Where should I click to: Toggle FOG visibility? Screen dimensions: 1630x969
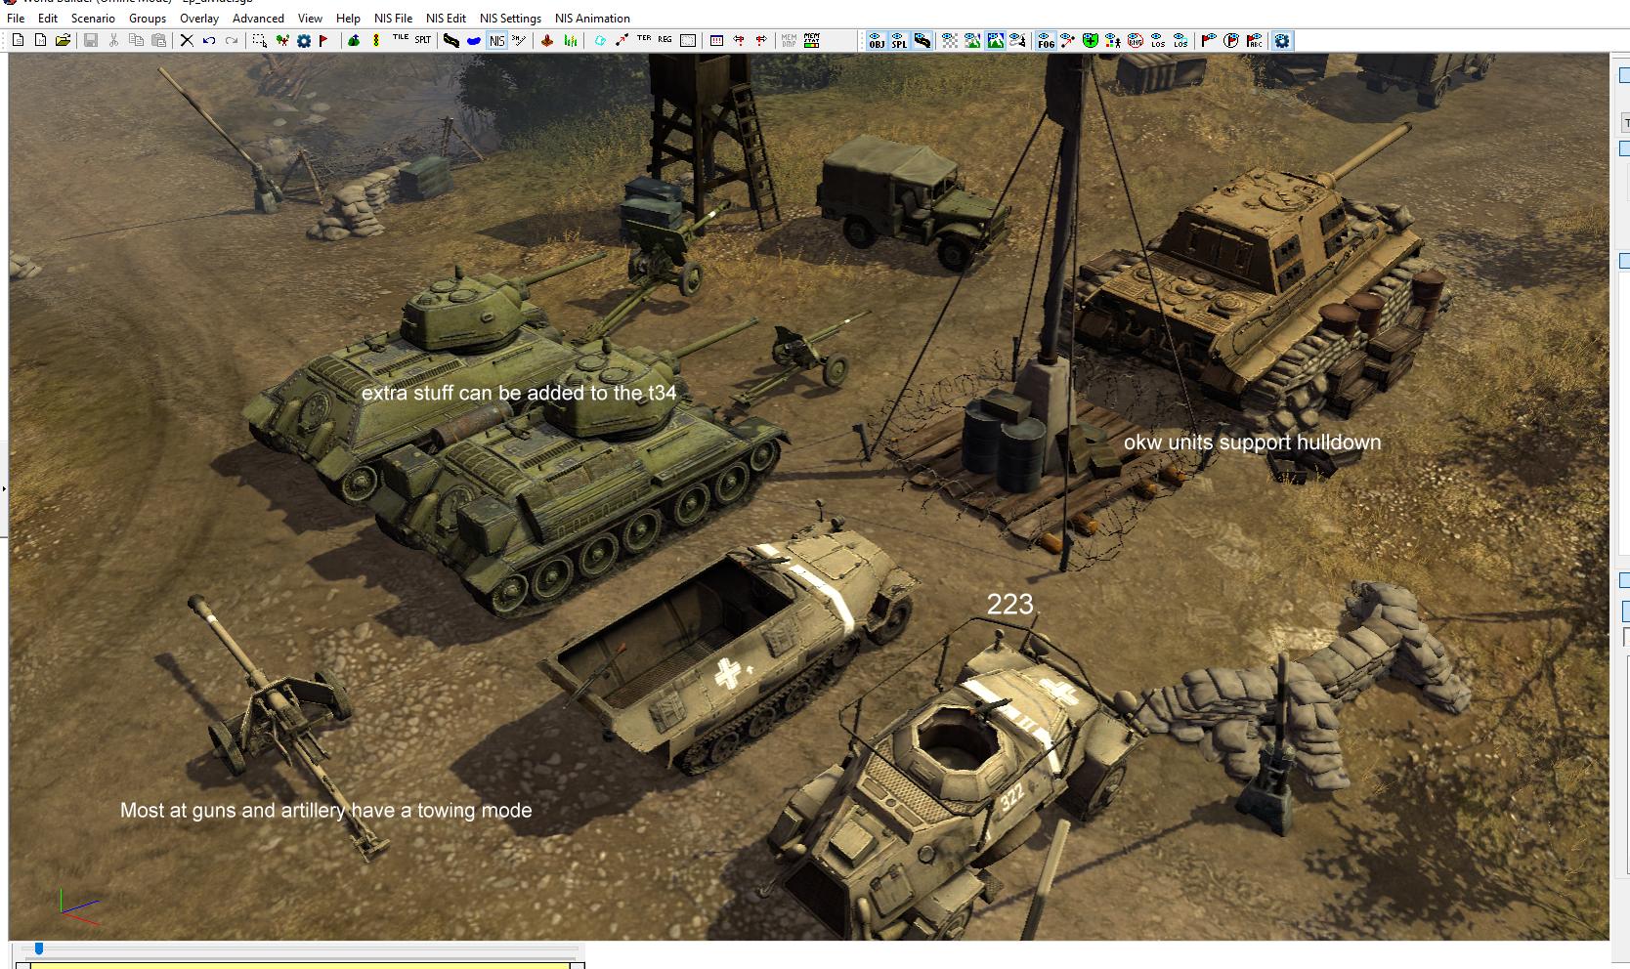1046,40
